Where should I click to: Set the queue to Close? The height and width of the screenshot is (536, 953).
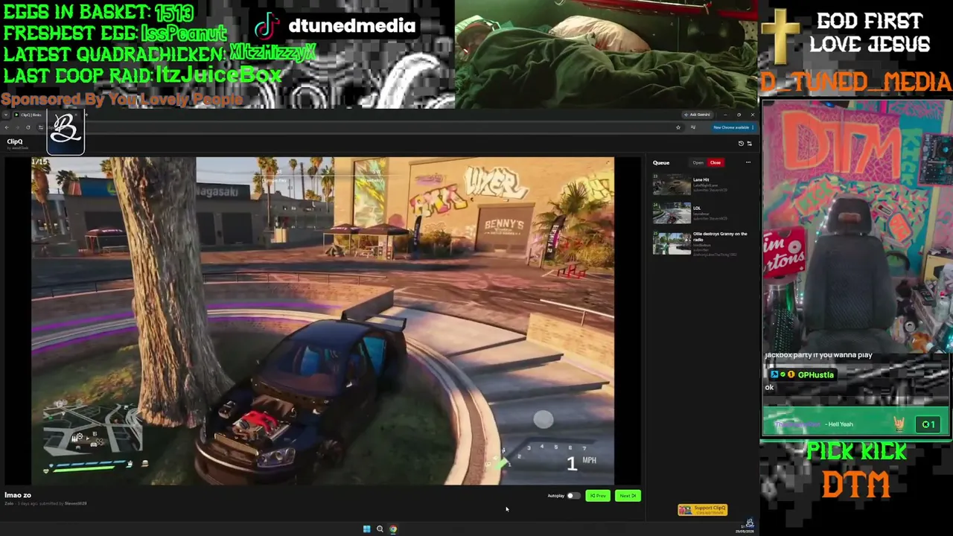pos(715,163)
